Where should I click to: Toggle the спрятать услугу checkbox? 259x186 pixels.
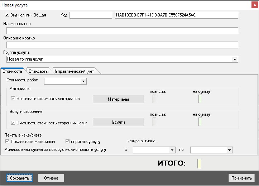(67, 142)
